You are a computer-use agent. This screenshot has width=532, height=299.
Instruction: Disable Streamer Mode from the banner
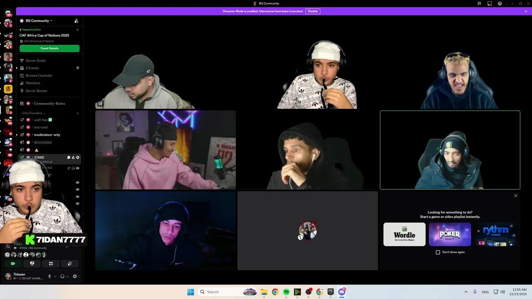pyautogui.click(x=313, y=11)
